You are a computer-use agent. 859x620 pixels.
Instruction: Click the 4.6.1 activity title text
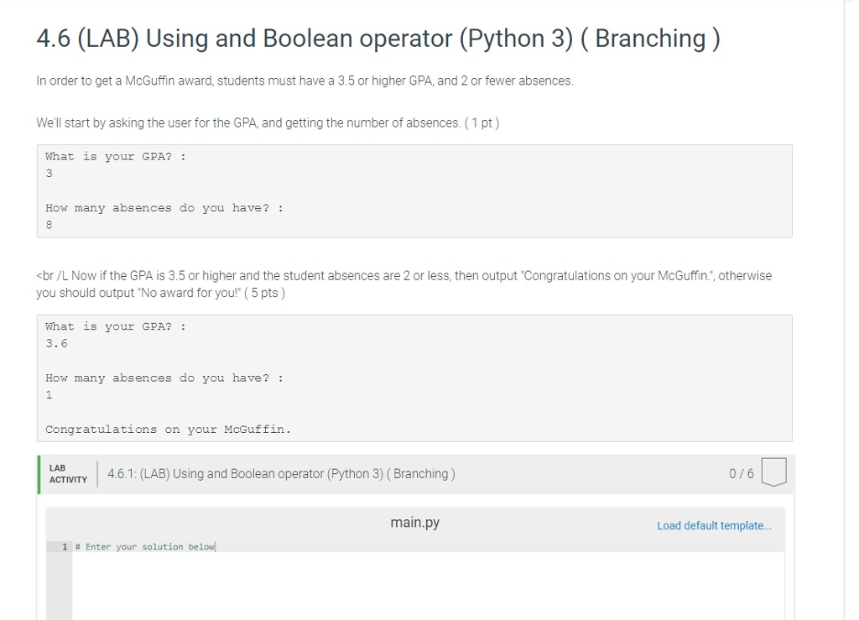[281, 474]
